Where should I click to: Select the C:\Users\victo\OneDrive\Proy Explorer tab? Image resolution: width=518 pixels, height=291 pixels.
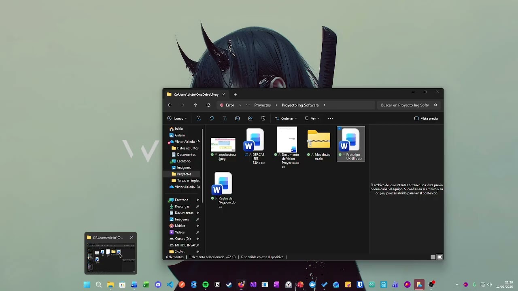tap(196, 95)
